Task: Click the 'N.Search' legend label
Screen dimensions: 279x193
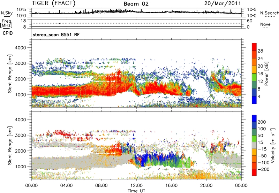Action: pos(269,13)
